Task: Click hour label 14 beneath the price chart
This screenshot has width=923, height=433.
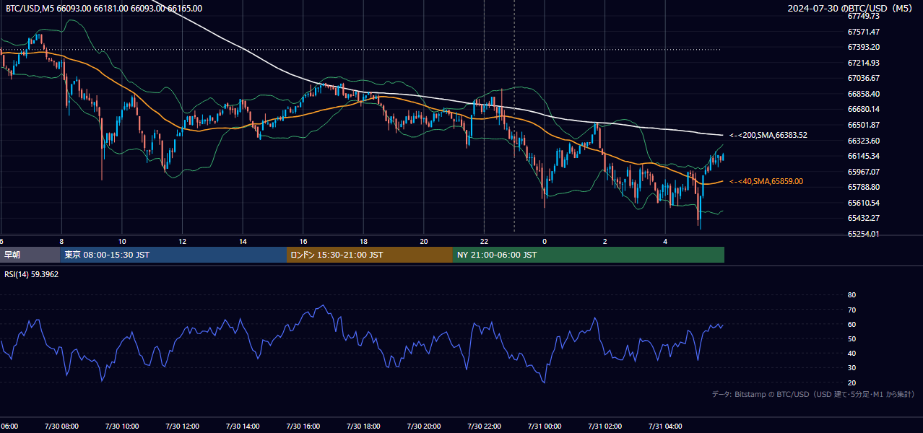Action: (x=243, y=241)
